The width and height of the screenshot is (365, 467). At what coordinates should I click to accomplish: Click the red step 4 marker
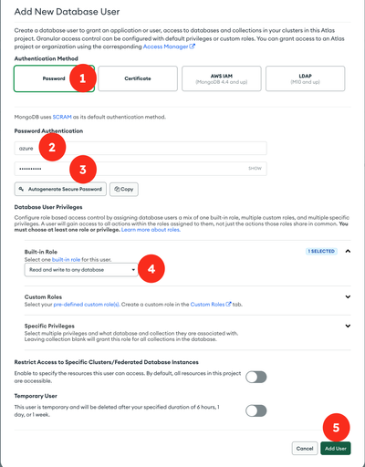tap(151, 269)
